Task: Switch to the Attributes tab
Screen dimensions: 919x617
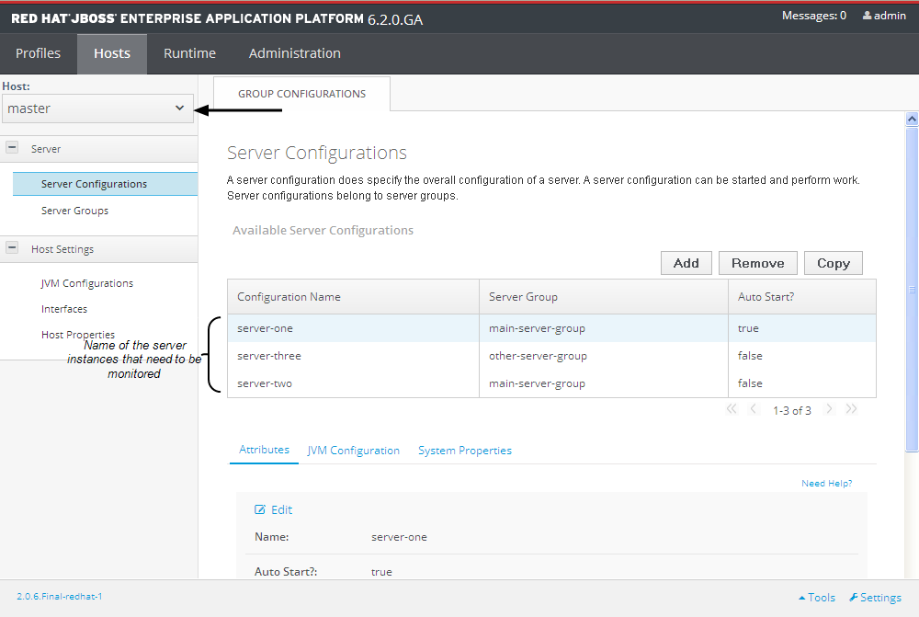Action: coord(264,450)
